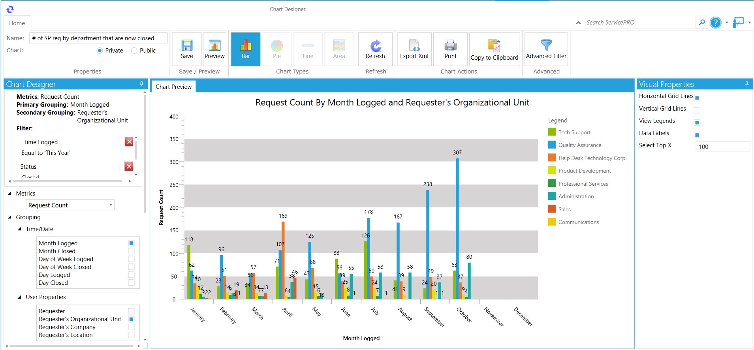
Task: Click the Tech Support legend color swatch
Action: point(552,132)
